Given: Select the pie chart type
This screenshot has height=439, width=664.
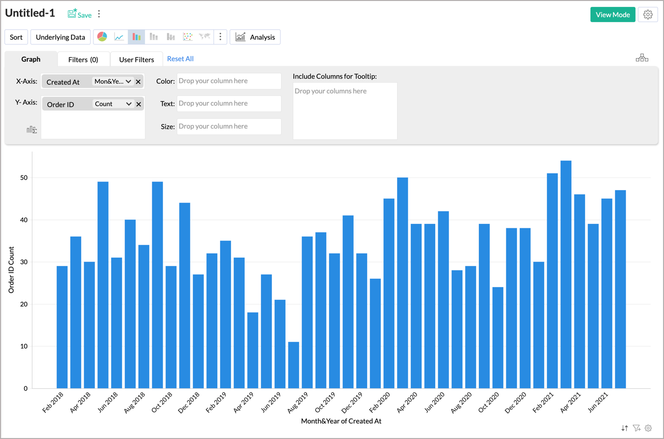Looking at the screenshot, I should [102, 36].
